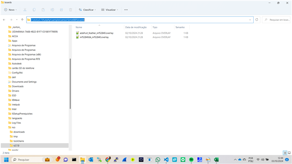
Task: Open the Visualizar view dropdown
Action: click(109, 10)
